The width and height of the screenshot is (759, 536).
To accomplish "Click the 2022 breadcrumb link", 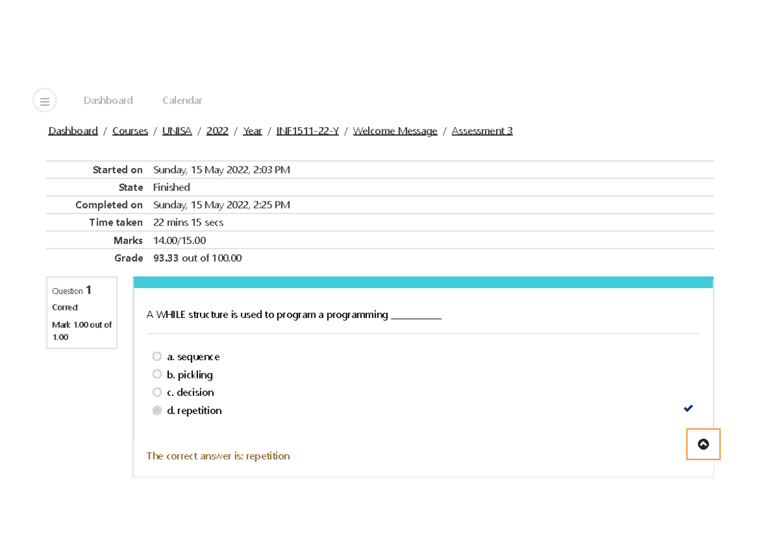I will click(217, 131).
